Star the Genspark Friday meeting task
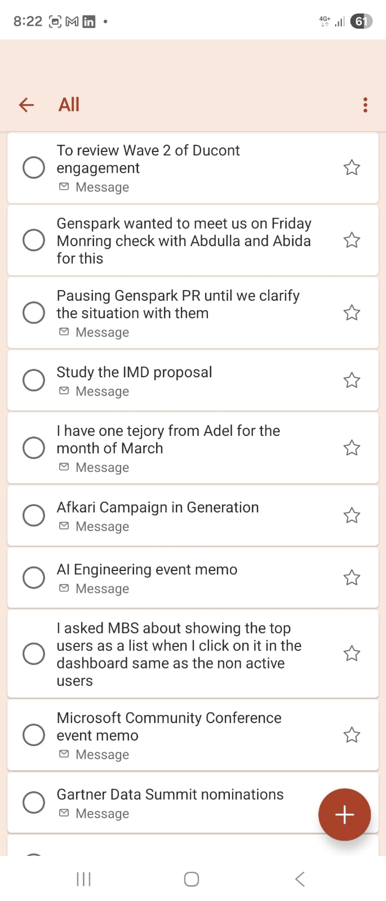The height and width of the screenshot is (901, 386). tap(352, 240)
